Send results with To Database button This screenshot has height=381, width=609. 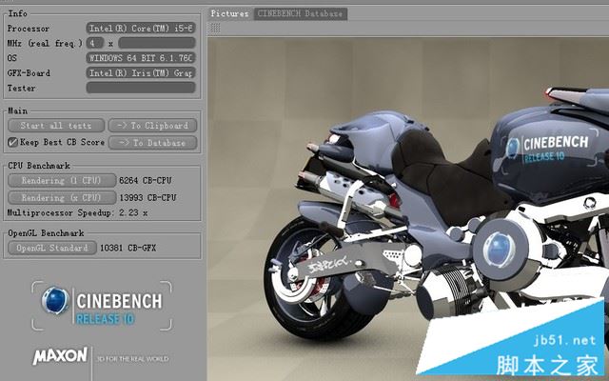[x=152, y=143]
